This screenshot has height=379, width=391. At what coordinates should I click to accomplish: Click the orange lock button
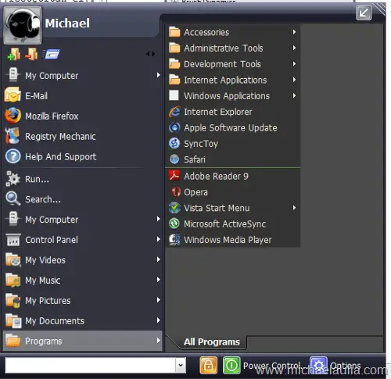(x=208, y=365)
